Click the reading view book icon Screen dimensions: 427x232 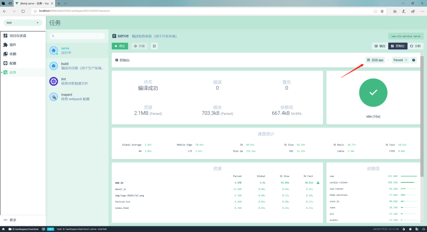click(375, 11)
